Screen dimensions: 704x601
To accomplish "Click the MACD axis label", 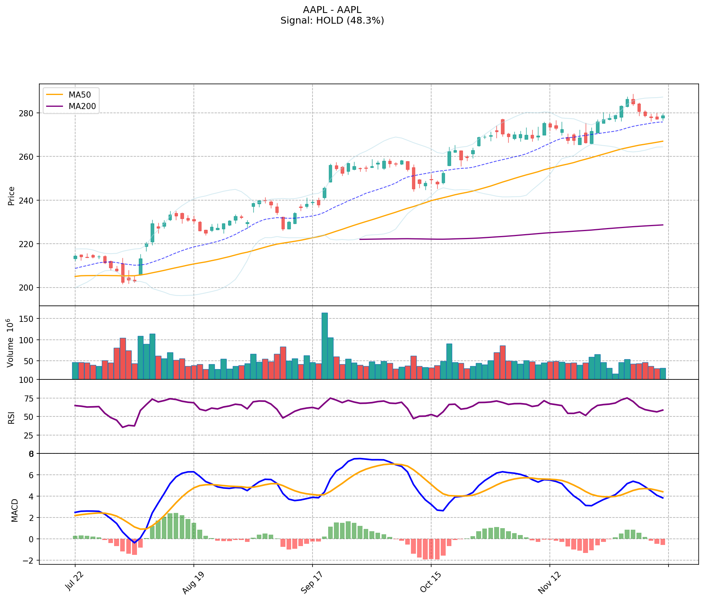I will 14,510.
